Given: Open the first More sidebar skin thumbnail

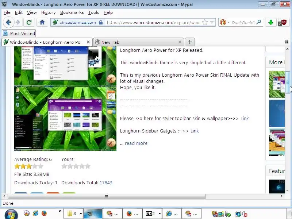Looking at the screenshot, I should coord(277,84).
